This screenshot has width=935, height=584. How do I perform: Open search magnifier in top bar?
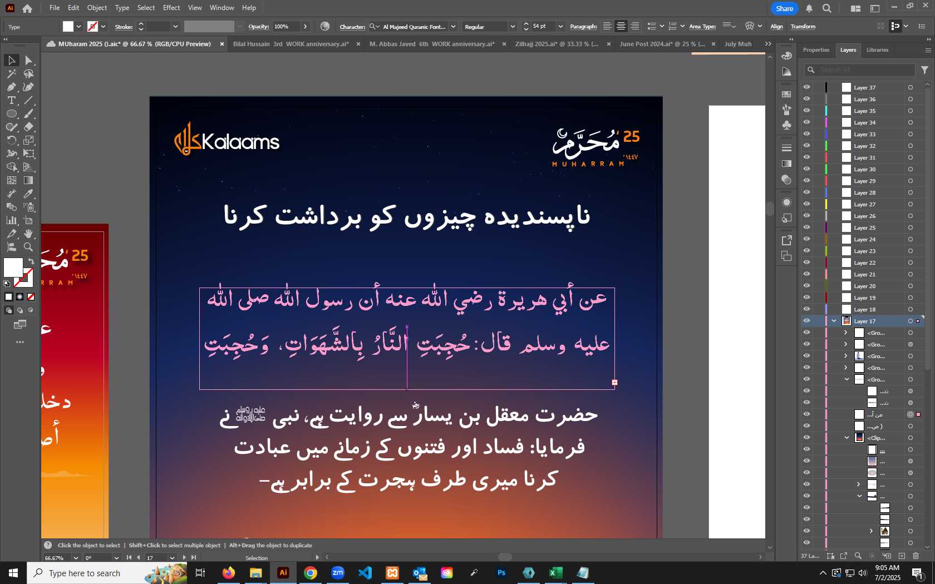827,8
